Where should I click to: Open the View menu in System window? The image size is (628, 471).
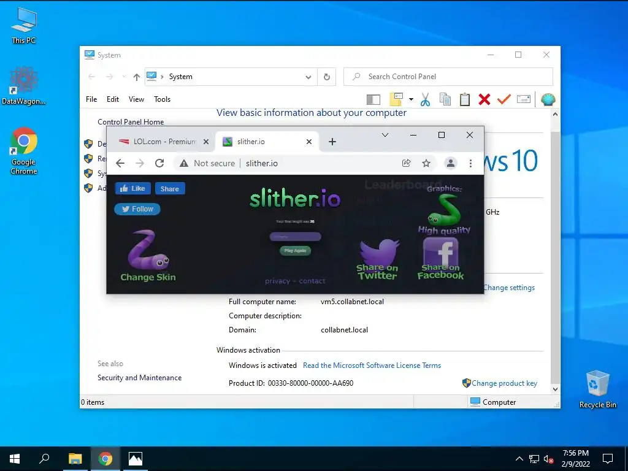(136, 99)
